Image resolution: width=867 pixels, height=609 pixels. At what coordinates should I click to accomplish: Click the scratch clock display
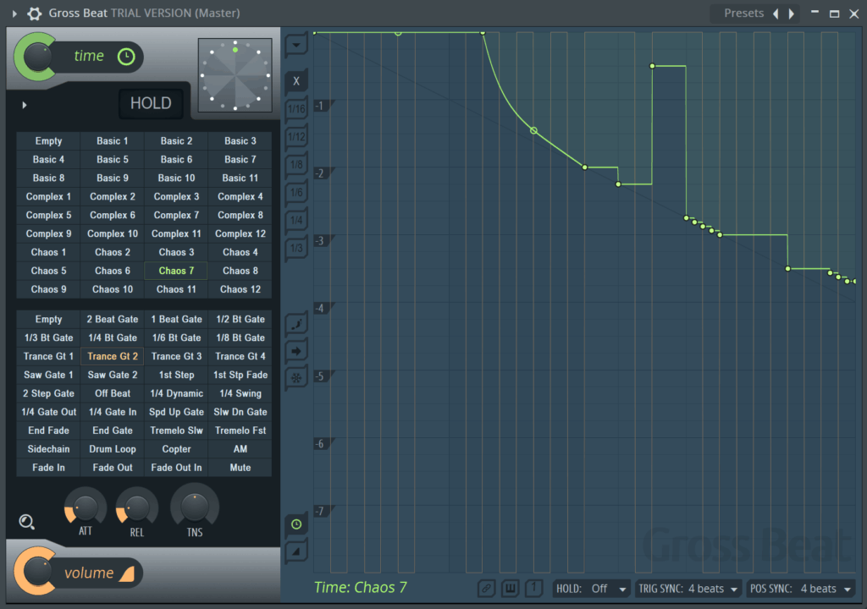235,75
